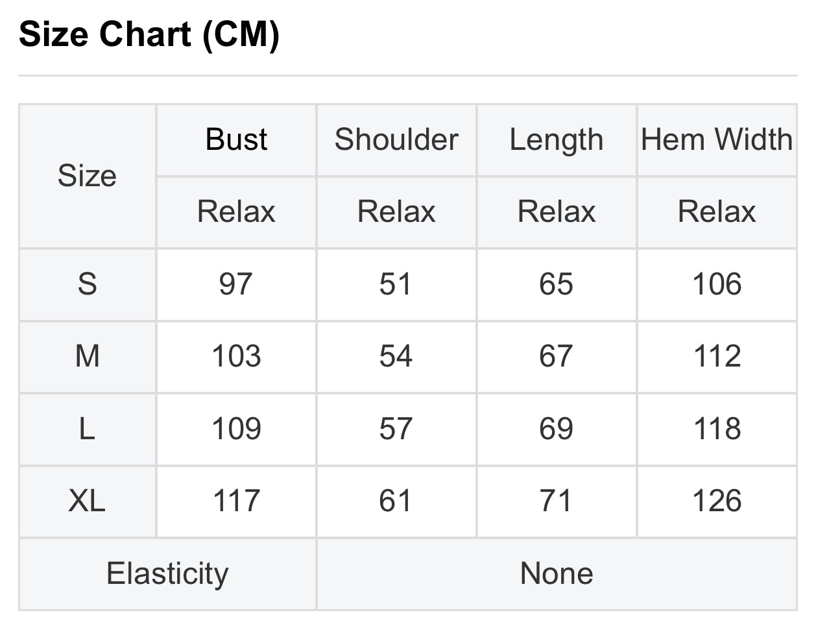Click the Length column header

(x=557, y=140)
